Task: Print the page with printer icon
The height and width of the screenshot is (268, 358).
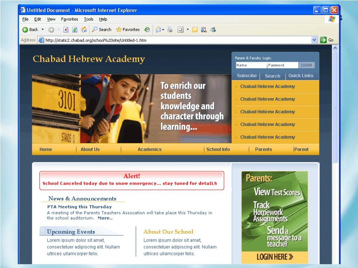Action: 170,30
